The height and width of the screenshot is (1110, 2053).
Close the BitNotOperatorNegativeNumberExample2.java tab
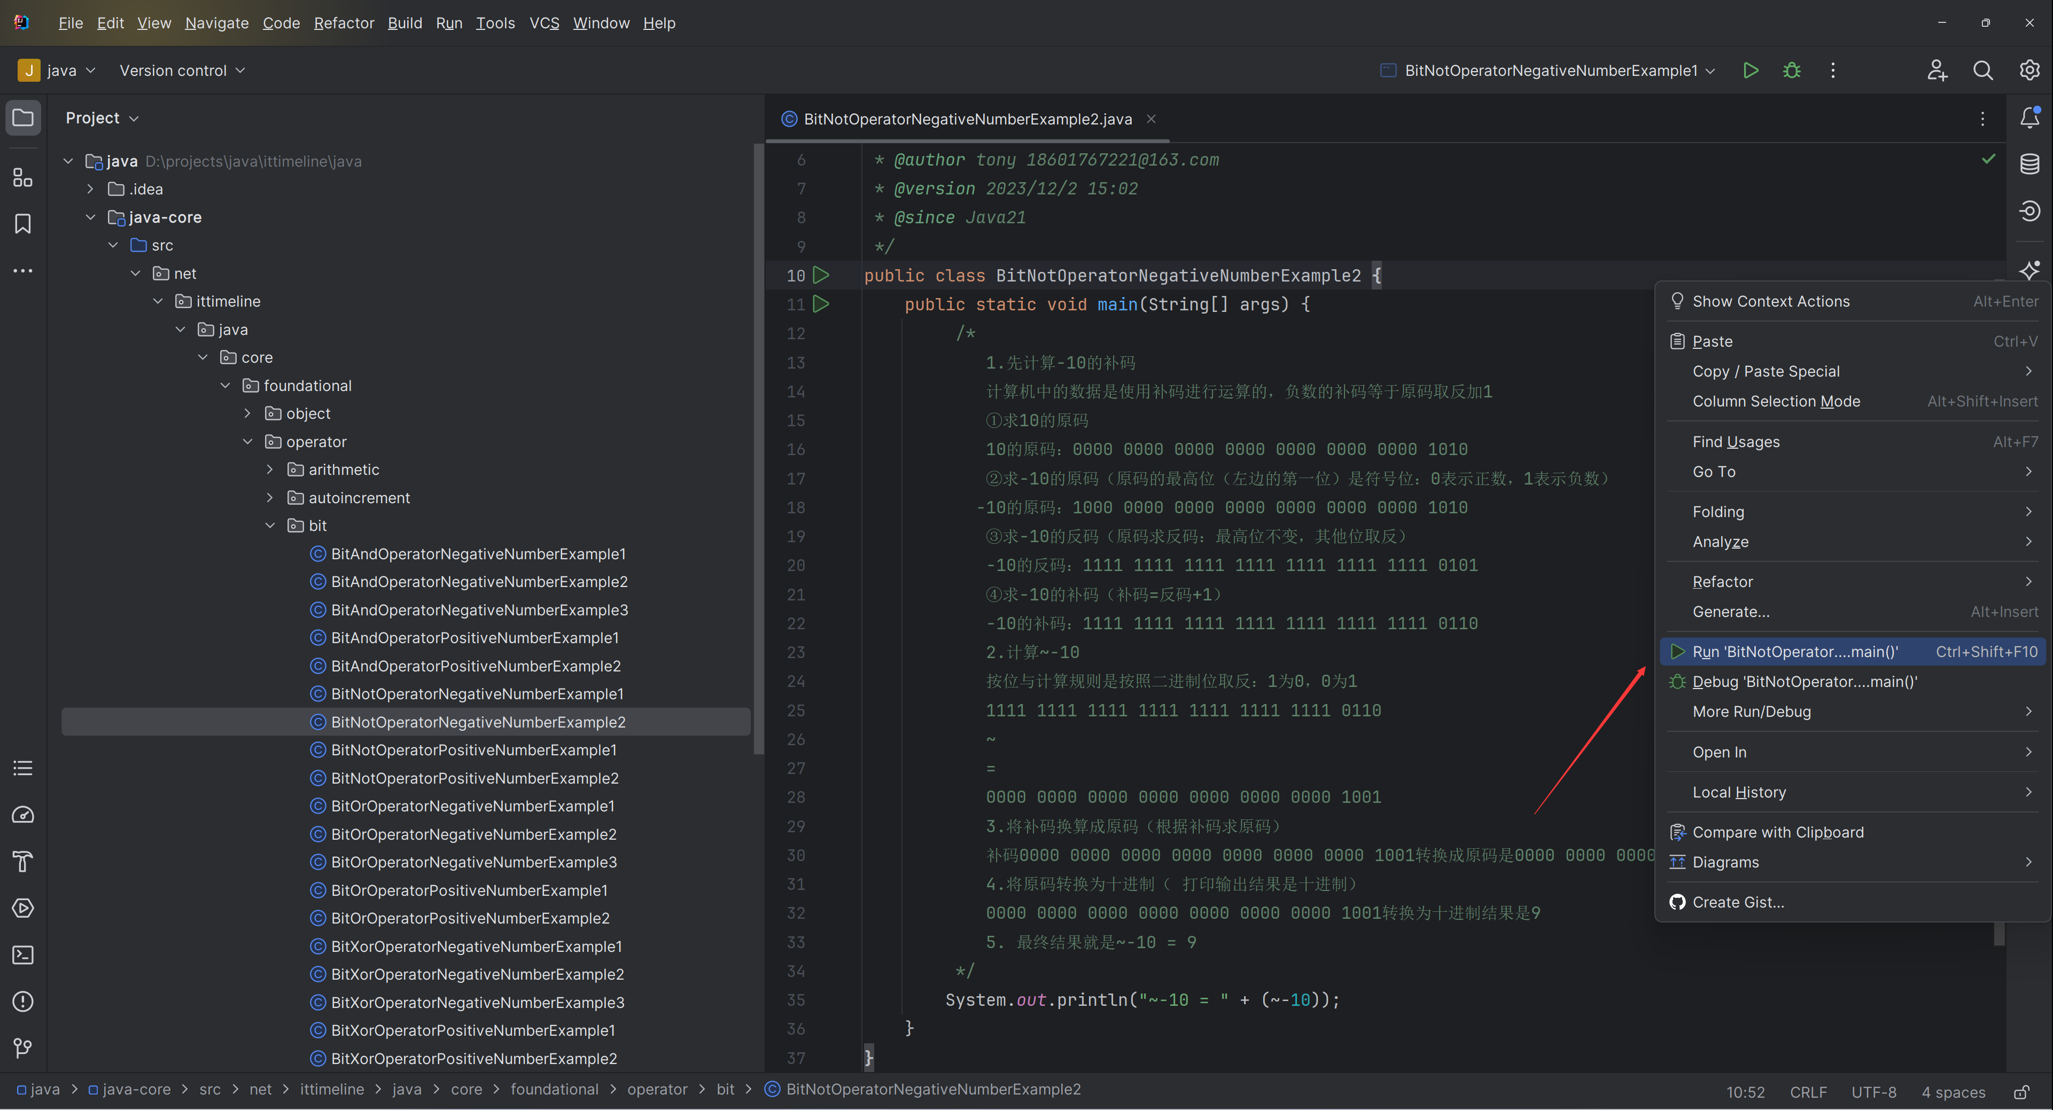[x=1151, y=119]
